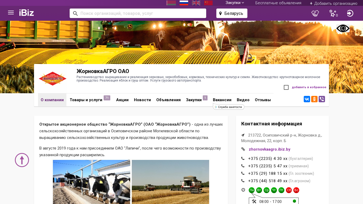Select Monday (Пн) schedule circle
This screenshot has height=204, width=363.
(x=252, y=190)
